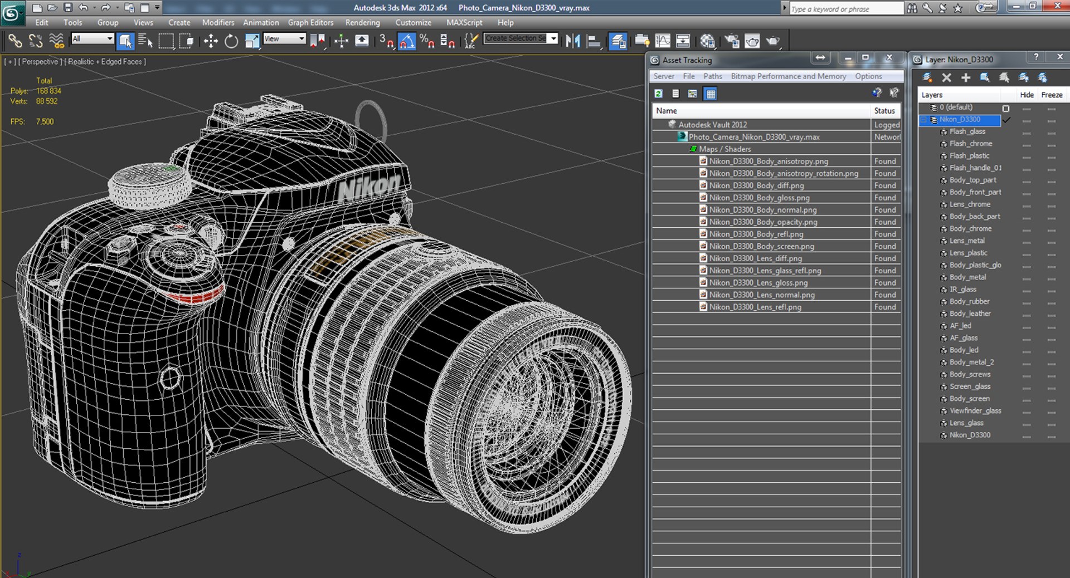This screenshot has width=1070, height=578.
Task: Add selected objects to highlighted layer
Action: coord(966,77)
